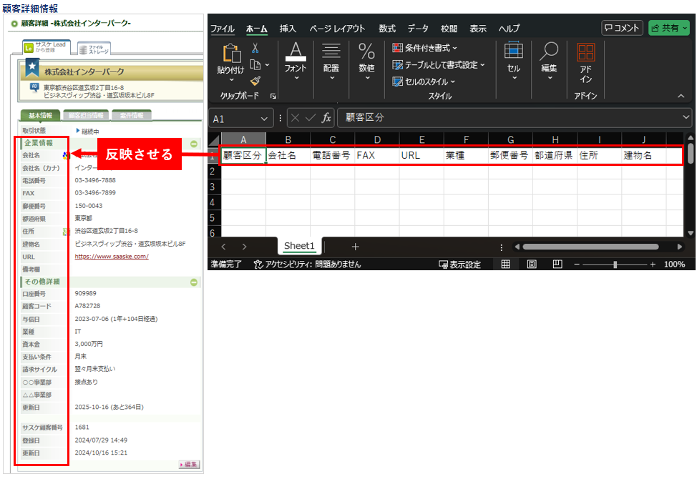
Task: Switch to the データ ribbon tab
Action: (x=419, y=29)
